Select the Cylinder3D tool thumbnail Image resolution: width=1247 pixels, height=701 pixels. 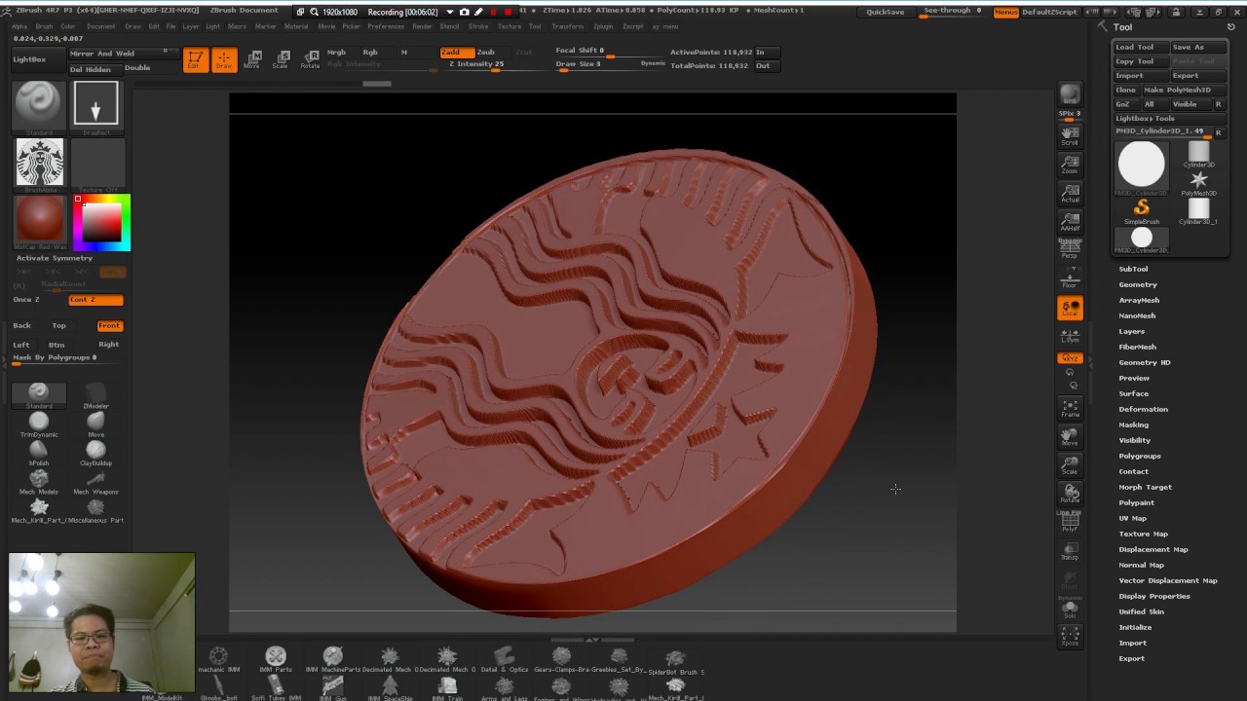[1198, 154]
